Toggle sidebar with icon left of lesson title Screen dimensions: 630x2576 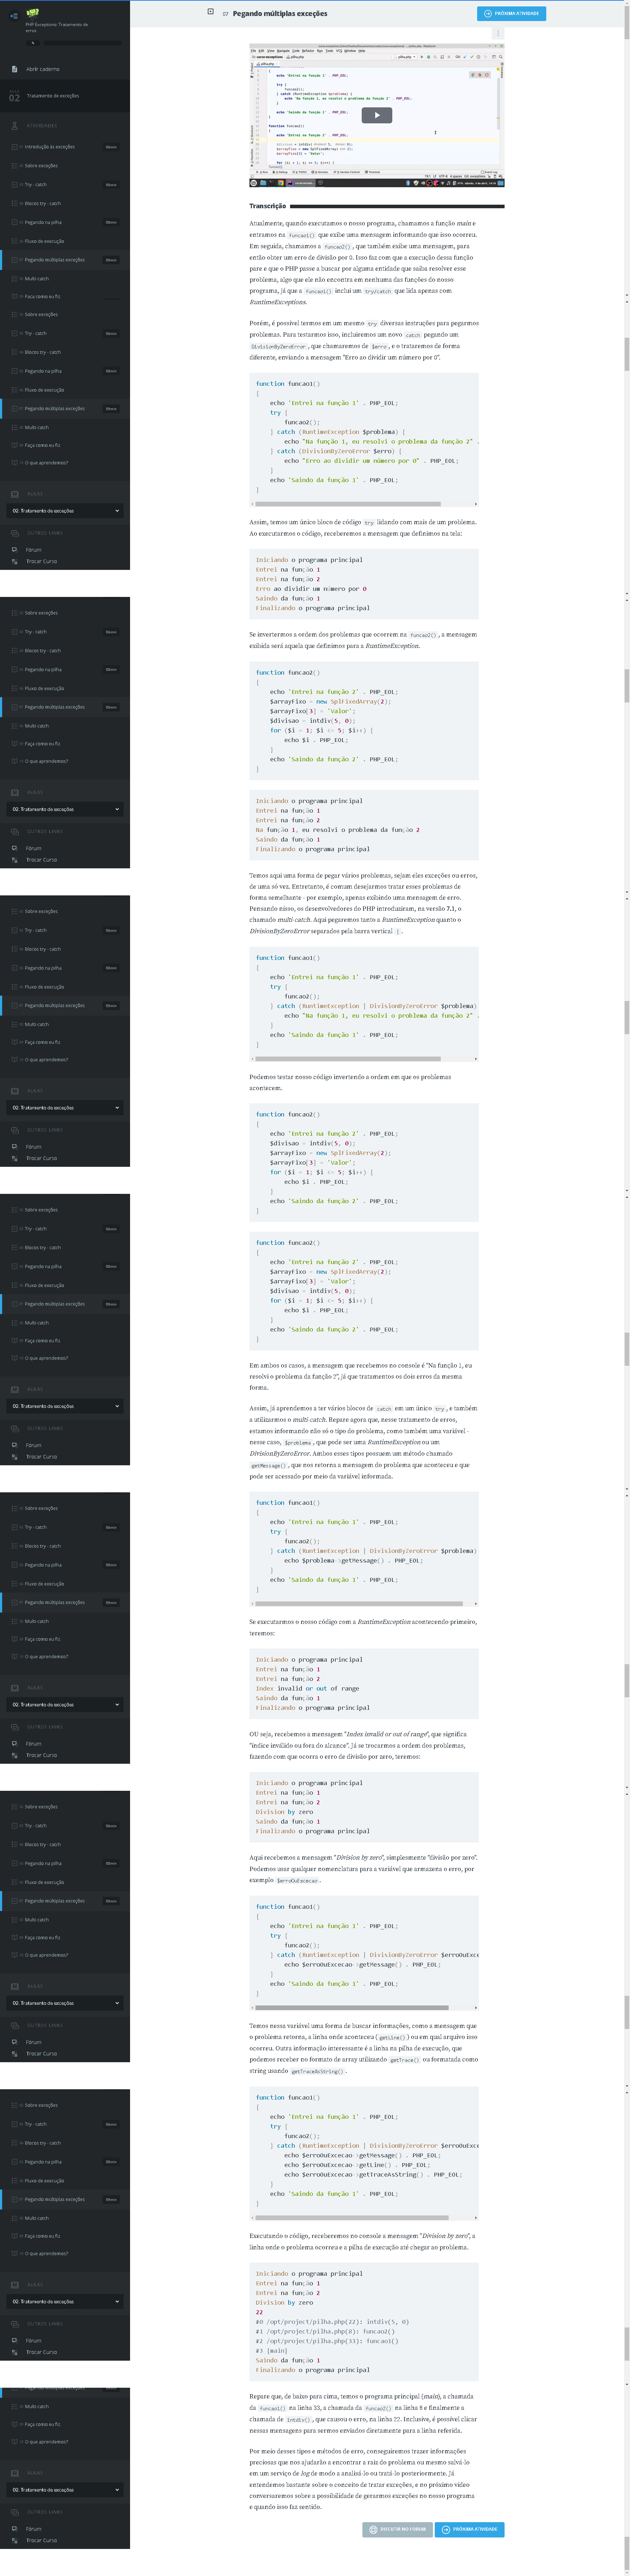tap(210, 13)
